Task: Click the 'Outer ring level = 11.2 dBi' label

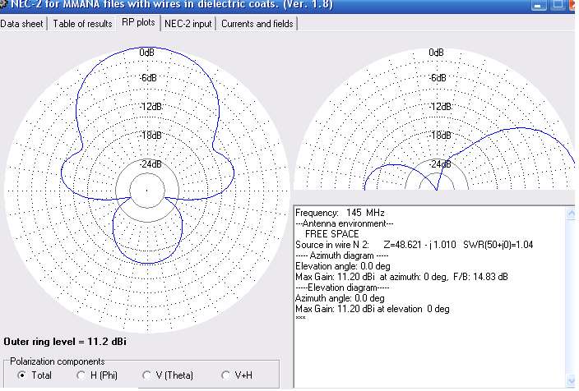Action: pyautogui.click(x=65, y=342)
